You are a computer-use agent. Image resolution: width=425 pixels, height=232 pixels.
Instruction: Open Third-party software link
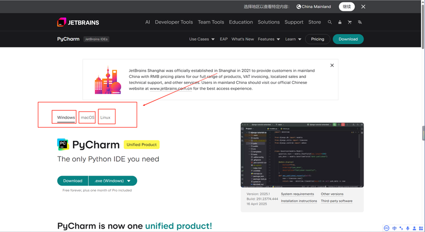[x=337, y=201]
